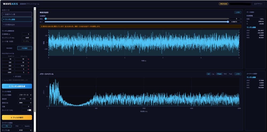Select the PSD spectrum setting tab

17,126
